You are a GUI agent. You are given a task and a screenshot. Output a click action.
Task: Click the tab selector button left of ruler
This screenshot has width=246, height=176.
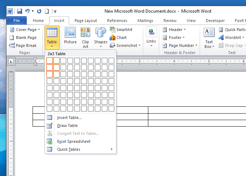coord(11,61)
